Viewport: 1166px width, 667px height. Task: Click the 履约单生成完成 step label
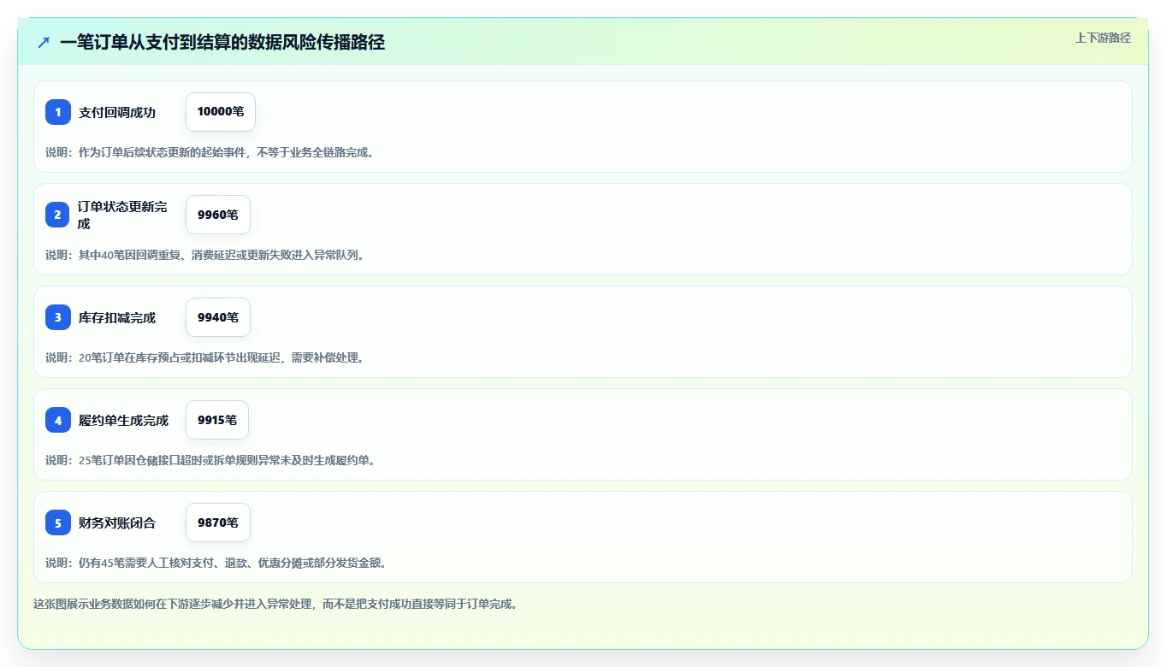pyautogui.click(x=124, y=420)
